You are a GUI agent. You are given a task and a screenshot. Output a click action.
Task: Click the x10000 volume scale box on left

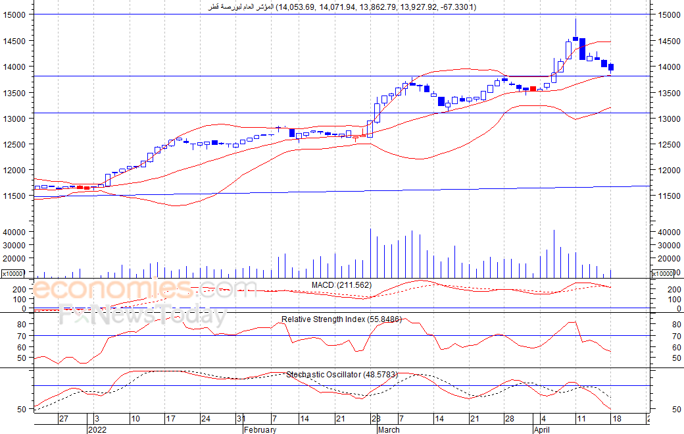(12, 274)
